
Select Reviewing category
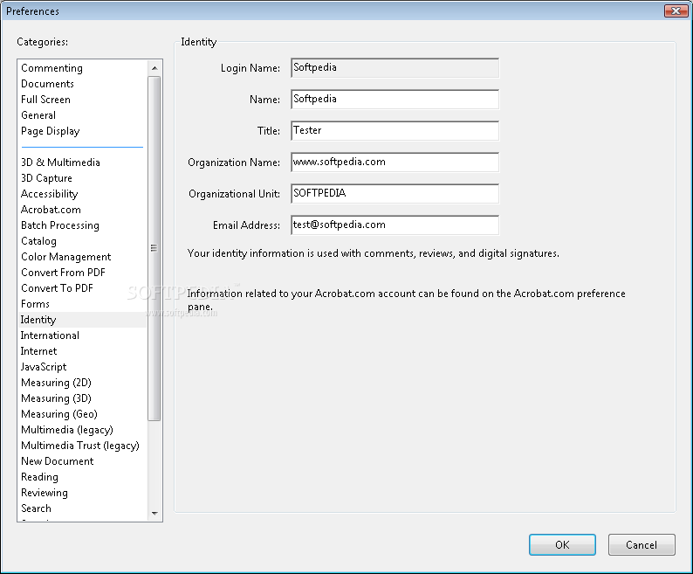pos(45,492)
